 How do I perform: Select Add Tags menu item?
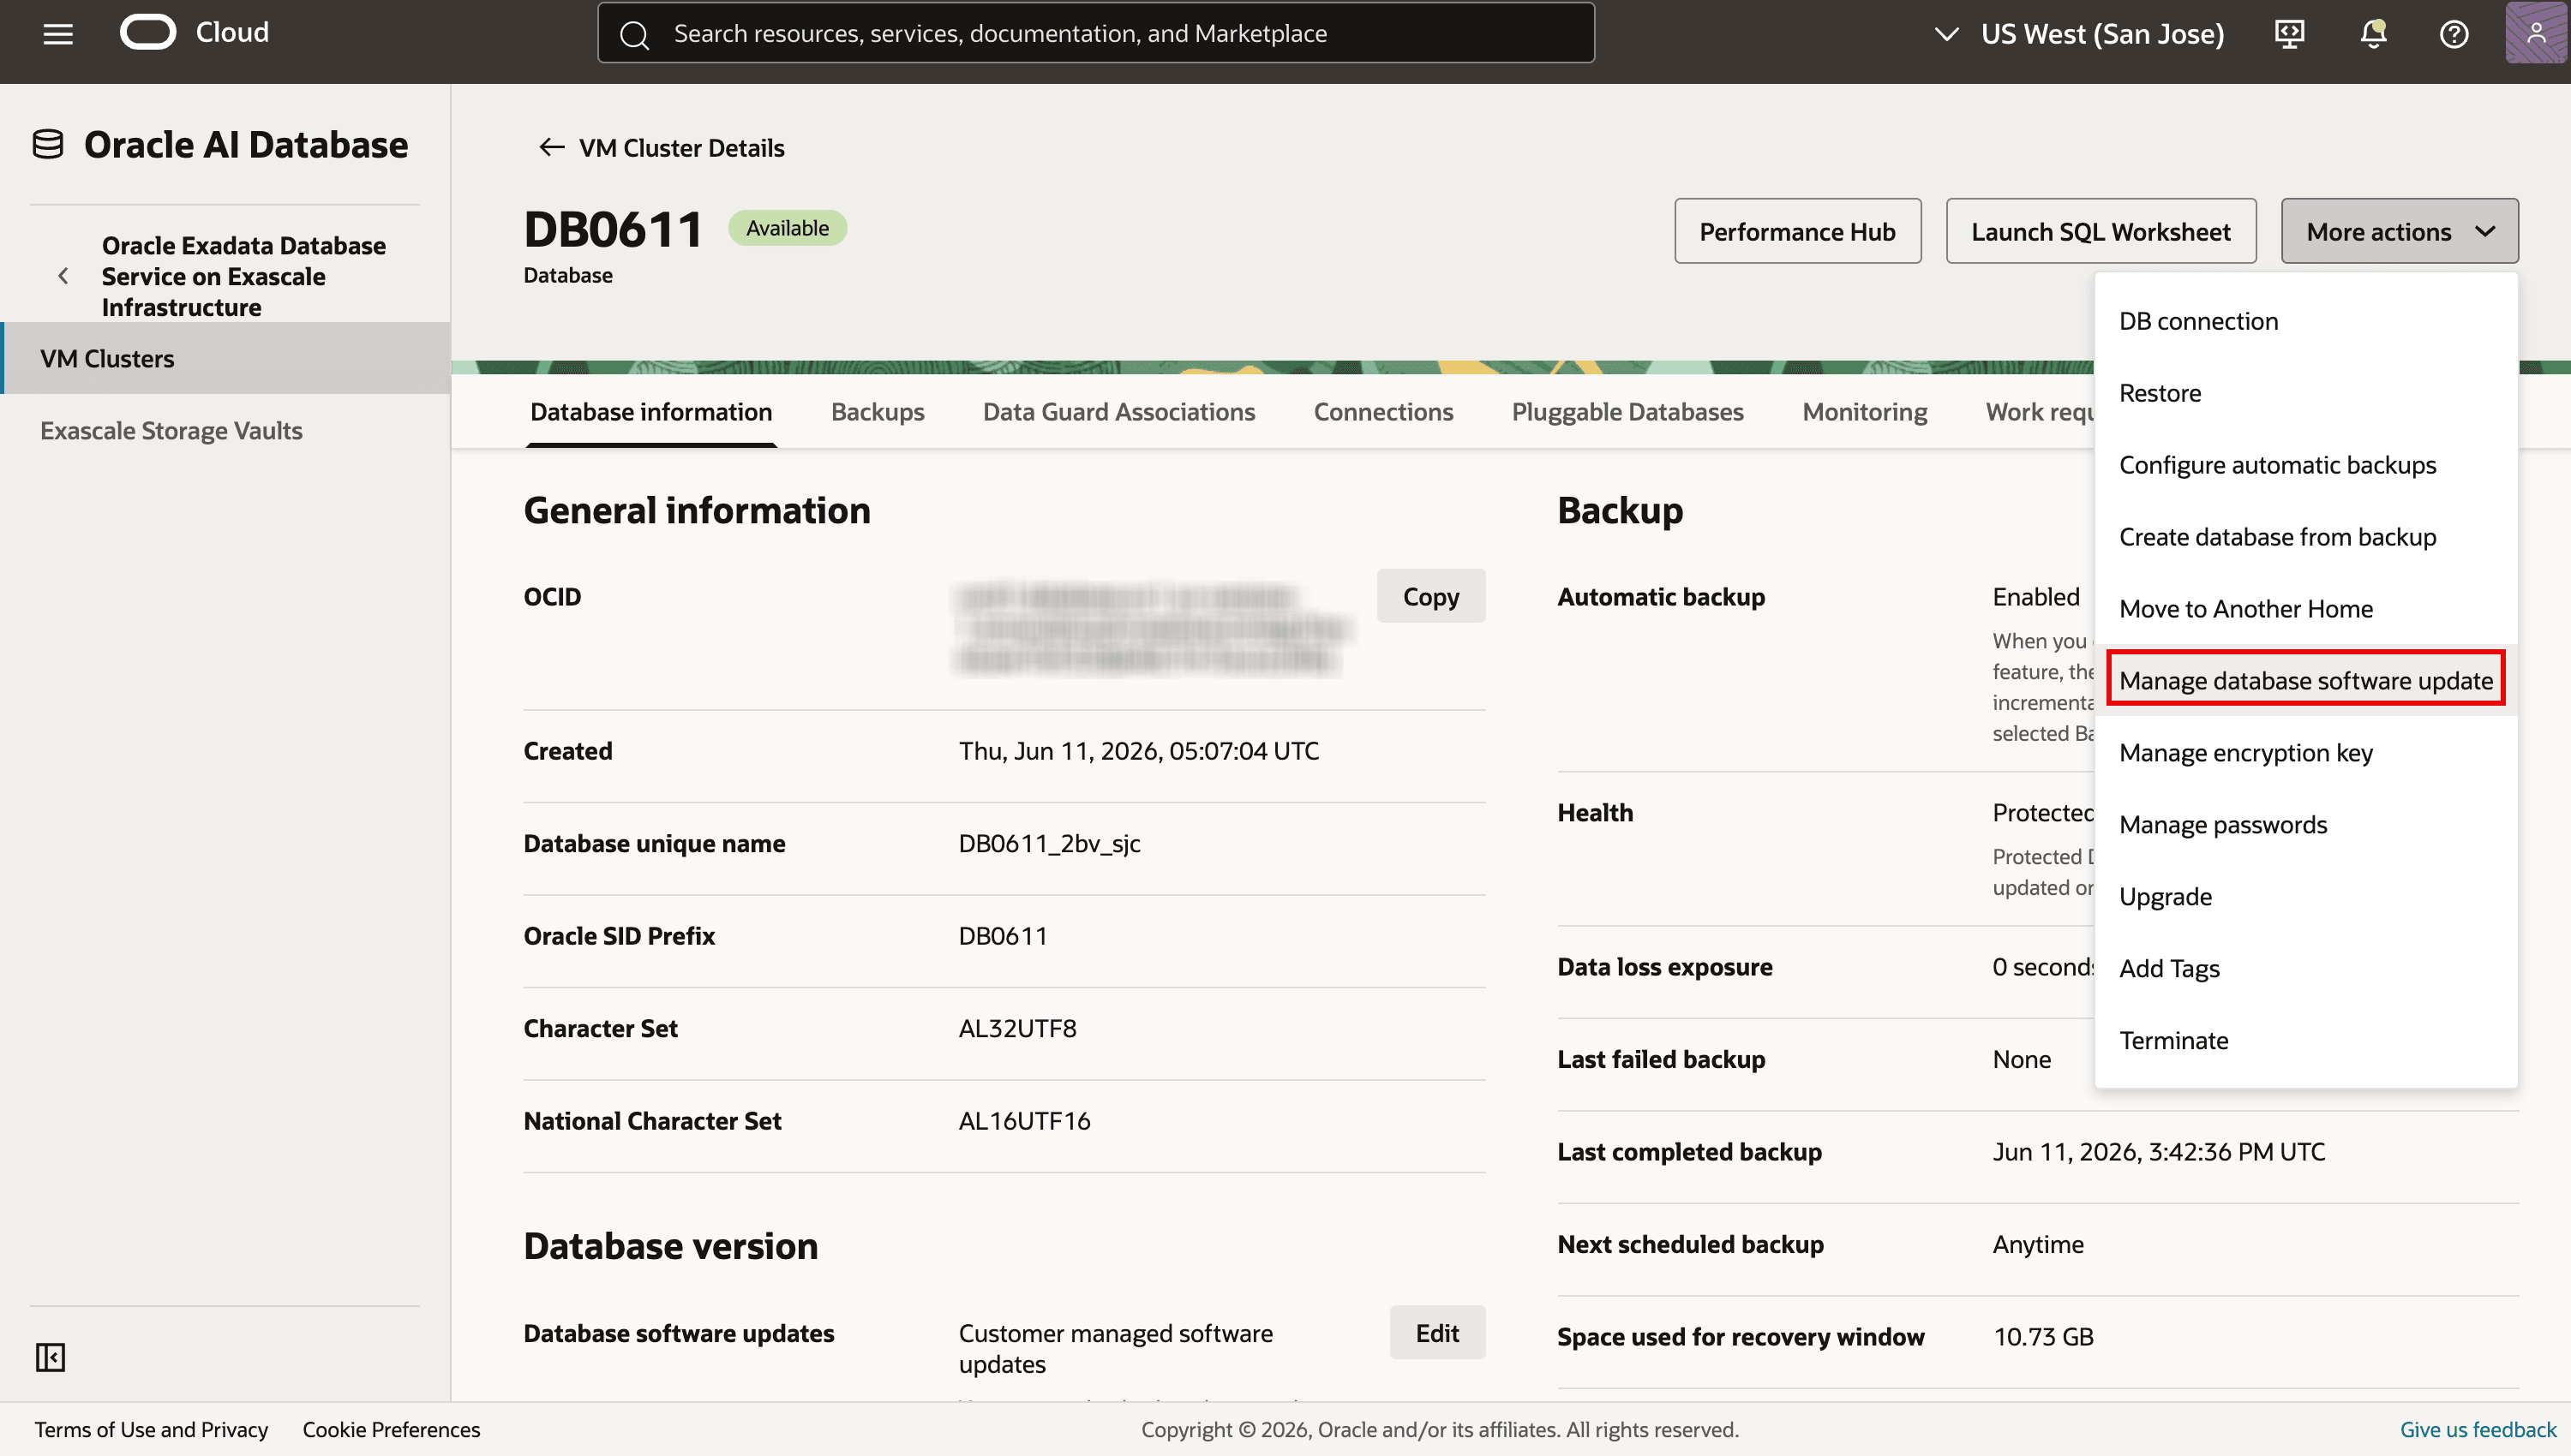pyautogui.click(x=2306, y=968)
